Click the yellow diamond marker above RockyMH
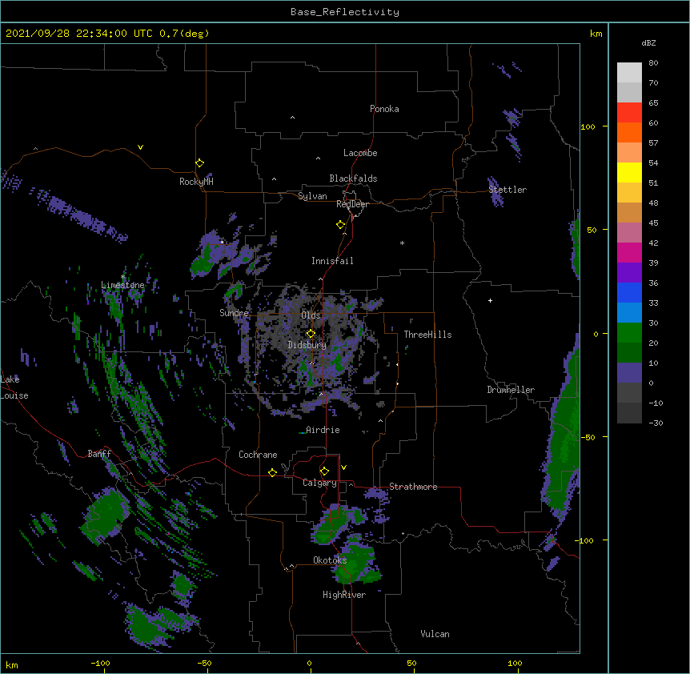 tap(199, 163)
